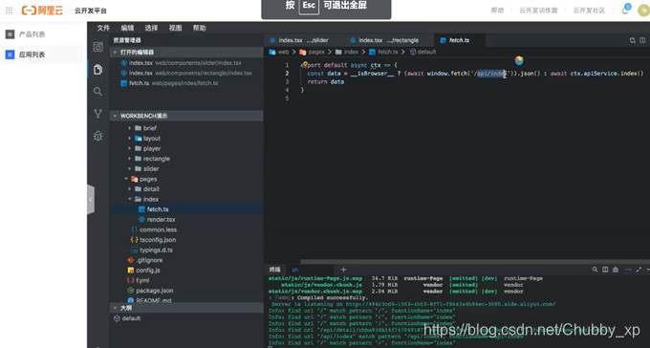Collapse the left sidebar with the handle arrow
This screenshot has height=348, width=650.
91,200
